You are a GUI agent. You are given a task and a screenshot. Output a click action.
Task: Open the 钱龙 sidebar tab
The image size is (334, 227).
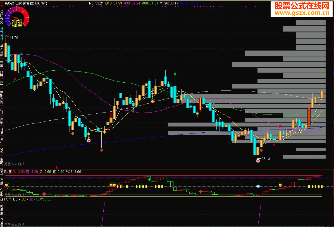pos(2,171)
